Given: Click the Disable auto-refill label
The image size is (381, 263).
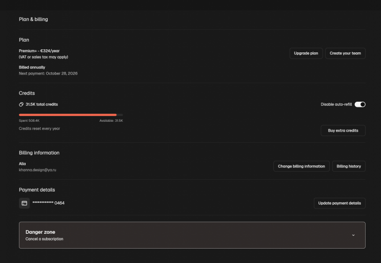Looking at the screenshot, I should coord(336,104).
